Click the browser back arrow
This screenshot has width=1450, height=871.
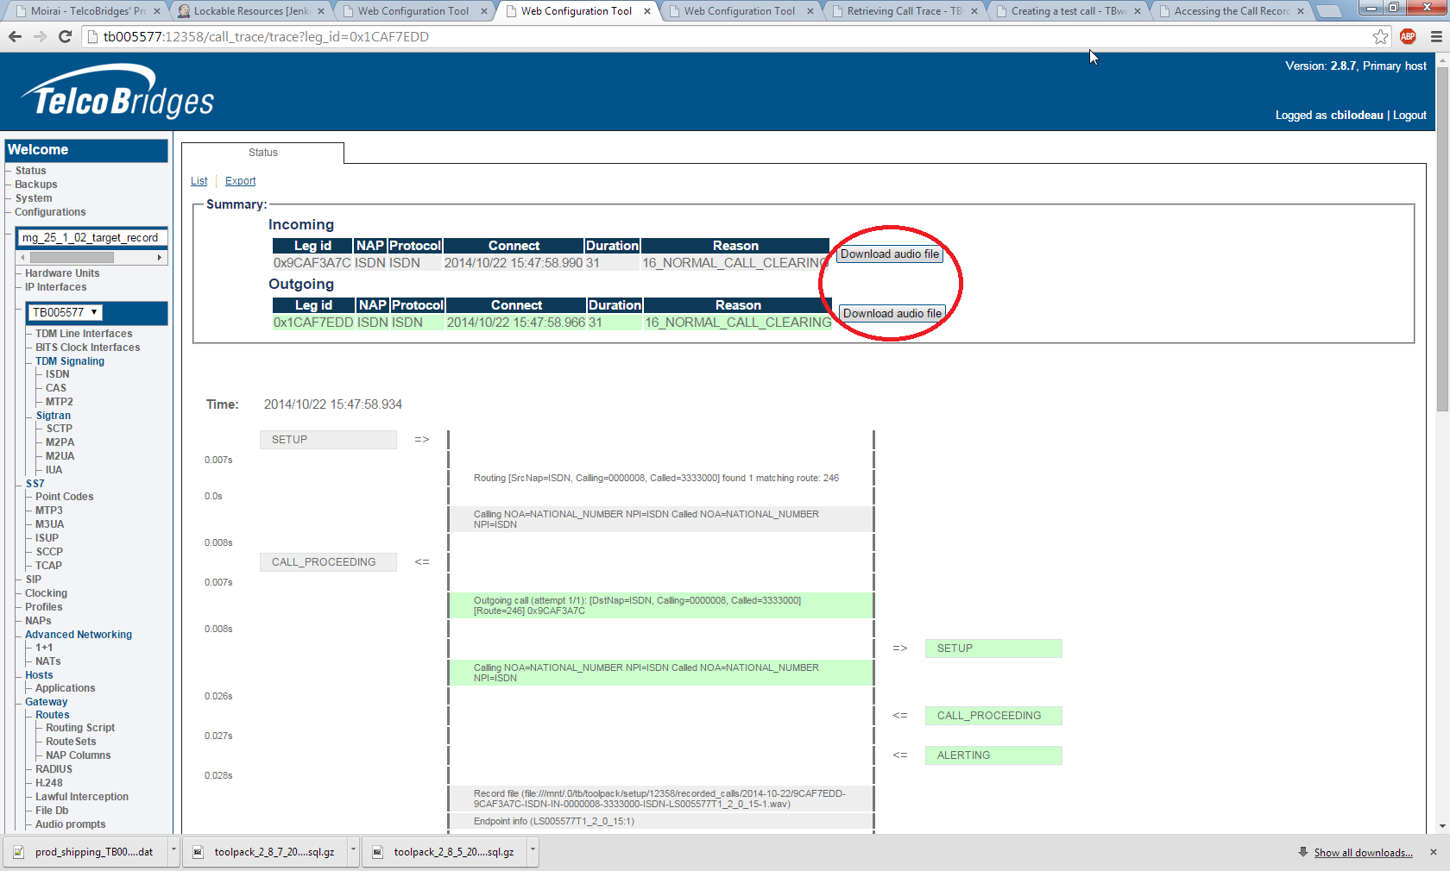15,36
